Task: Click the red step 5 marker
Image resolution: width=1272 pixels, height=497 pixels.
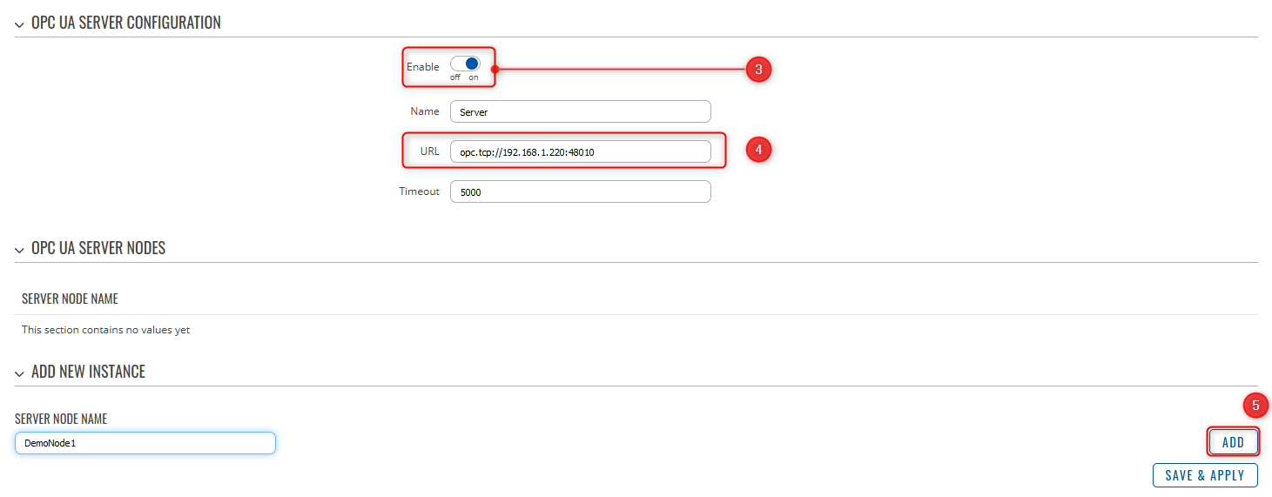Action: (1255, 405)
